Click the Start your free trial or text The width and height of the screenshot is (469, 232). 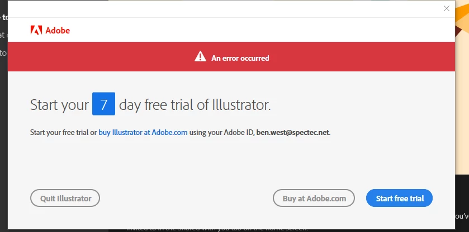[63, 132]
